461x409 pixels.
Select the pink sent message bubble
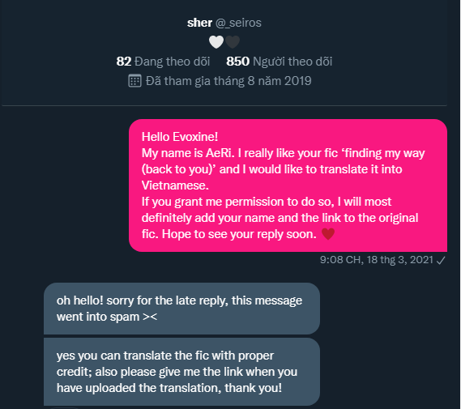(x=288, y=185)
